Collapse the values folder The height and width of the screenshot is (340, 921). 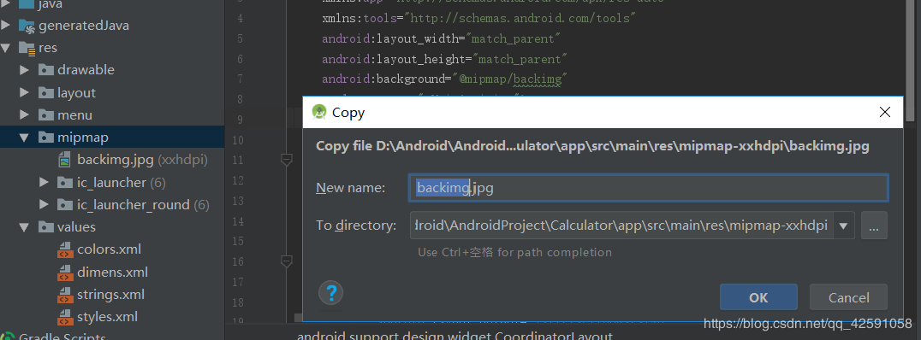click(25, 227)
